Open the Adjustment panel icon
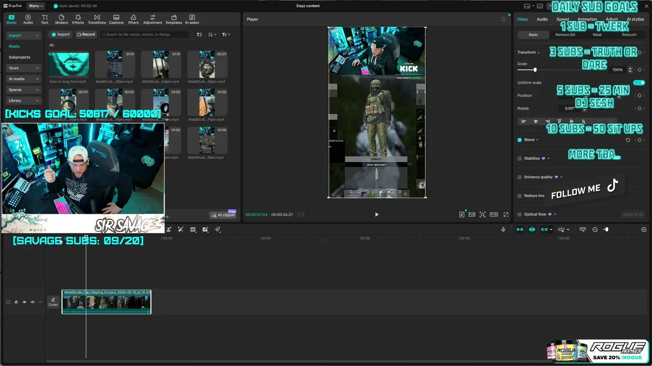Screen dimensions: 652x366 (152, 19)
